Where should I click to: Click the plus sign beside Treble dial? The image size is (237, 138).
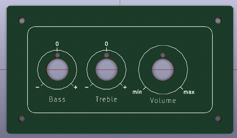[x=125, y=87]
